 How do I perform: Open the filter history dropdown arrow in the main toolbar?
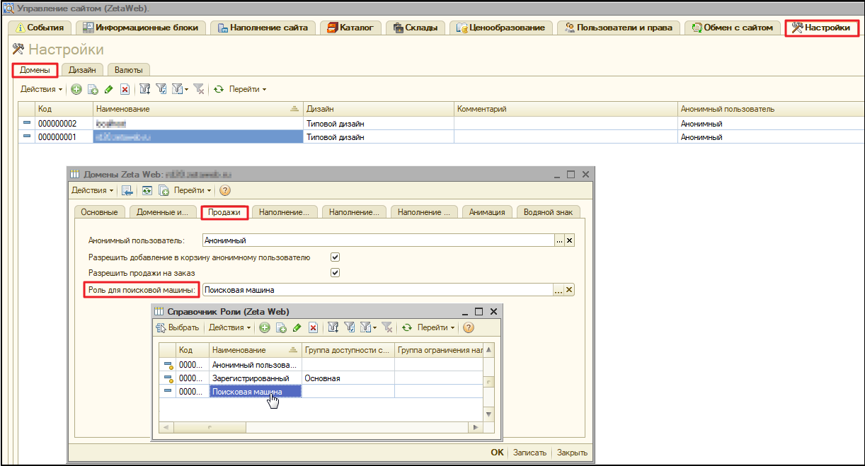(186, 89)
